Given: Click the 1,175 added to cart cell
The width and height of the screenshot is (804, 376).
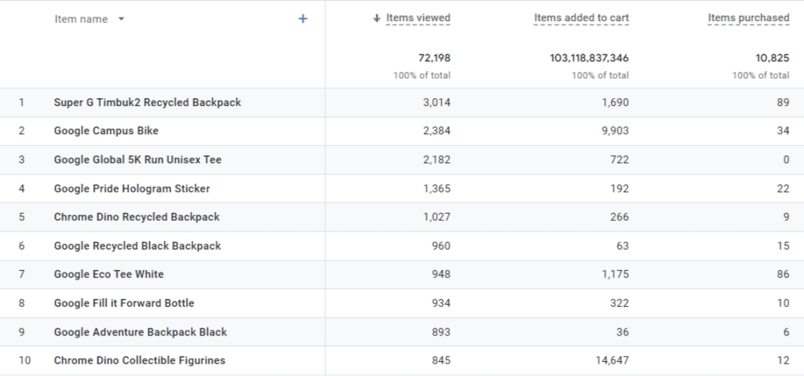Looking at the screenshot, I should pyautogui.click(x=616, y=275).
